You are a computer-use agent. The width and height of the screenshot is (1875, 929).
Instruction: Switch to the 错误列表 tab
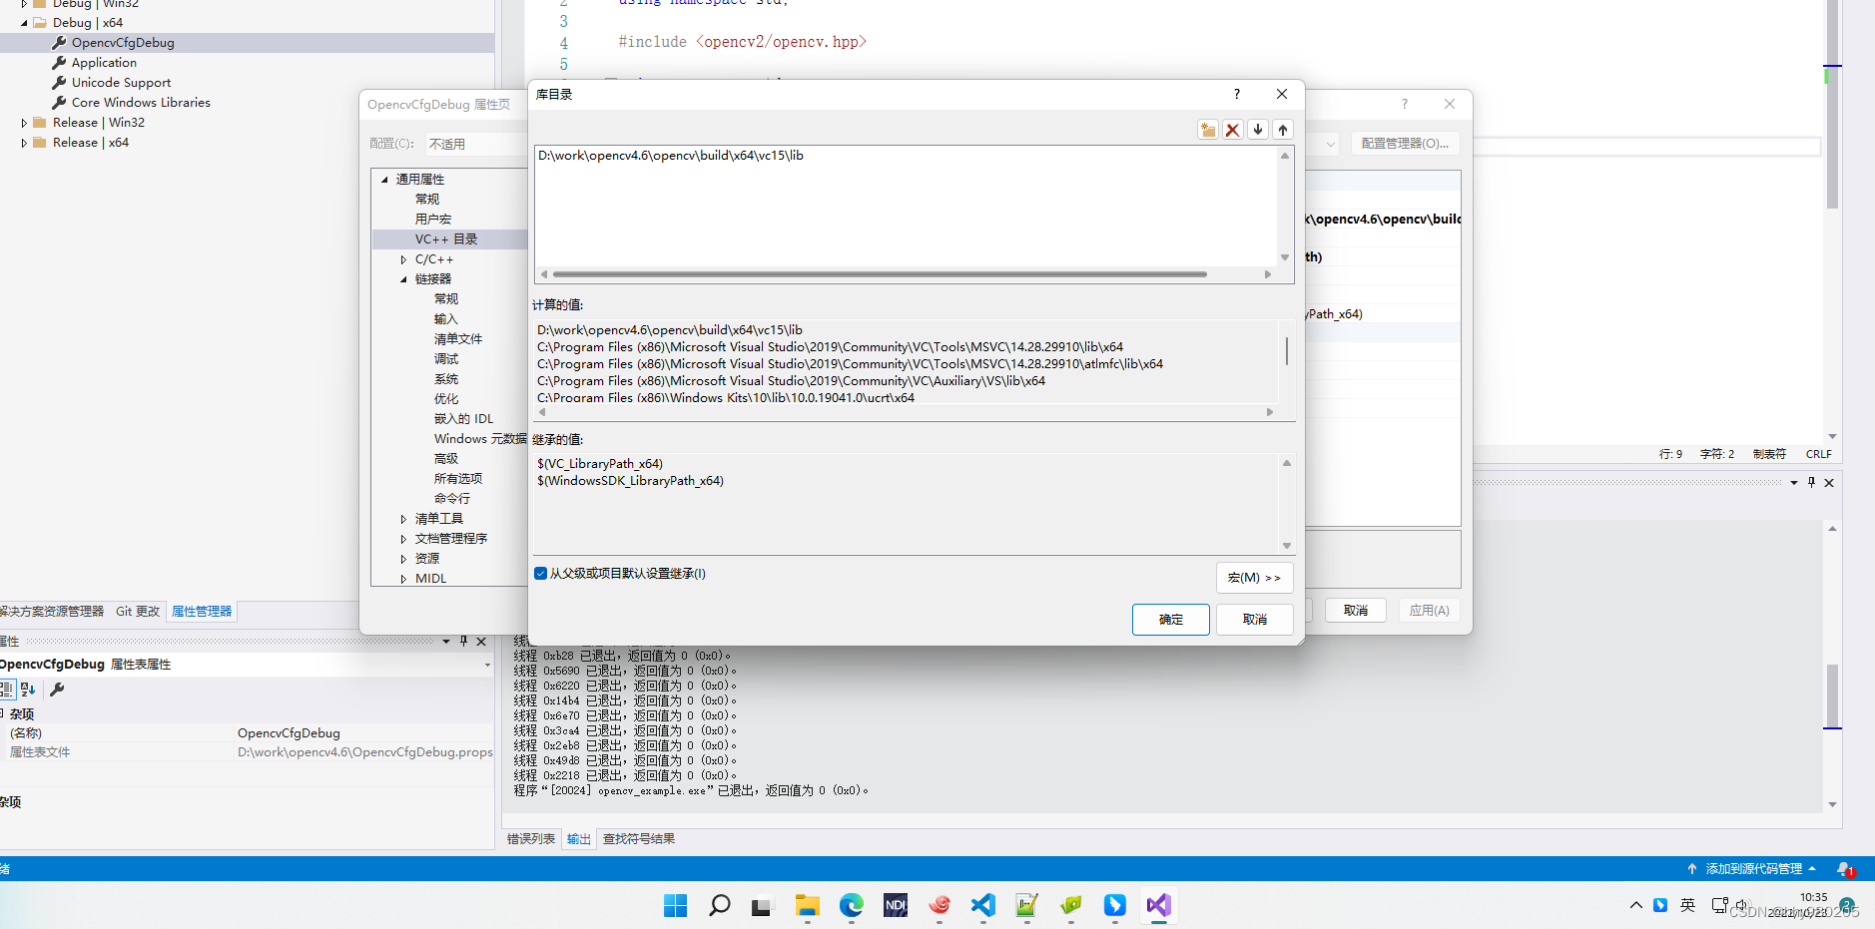pyautogui.click(x=530, y=838)
